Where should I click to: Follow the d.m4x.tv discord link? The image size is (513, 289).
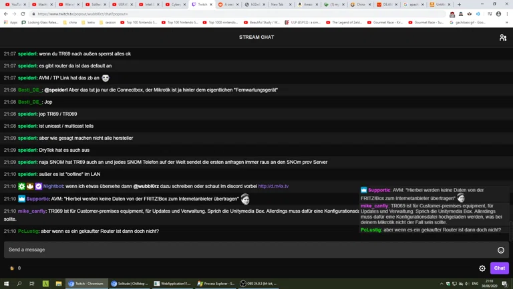(x=273, y=187)
